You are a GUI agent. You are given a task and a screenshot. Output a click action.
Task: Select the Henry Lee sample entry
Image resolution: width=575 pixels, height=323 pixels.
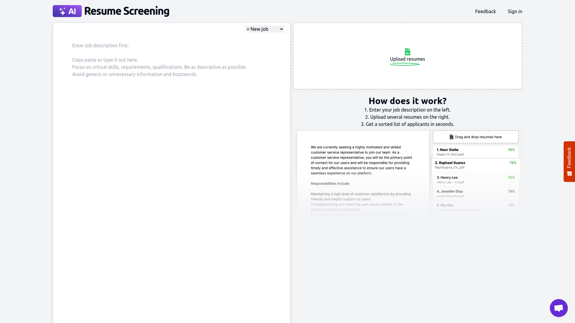pyautogui.click(x=476, y=180)
